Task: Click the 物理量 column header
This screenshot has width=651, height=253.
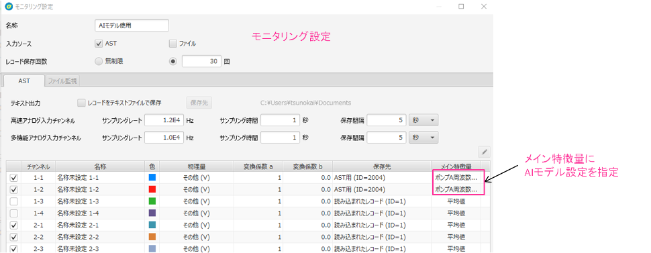Action: coord(197,166)
